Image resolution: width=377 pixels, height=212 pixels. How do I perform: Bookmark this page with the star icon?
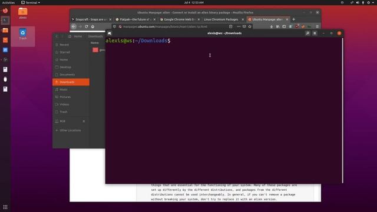[x=250, y=26]
